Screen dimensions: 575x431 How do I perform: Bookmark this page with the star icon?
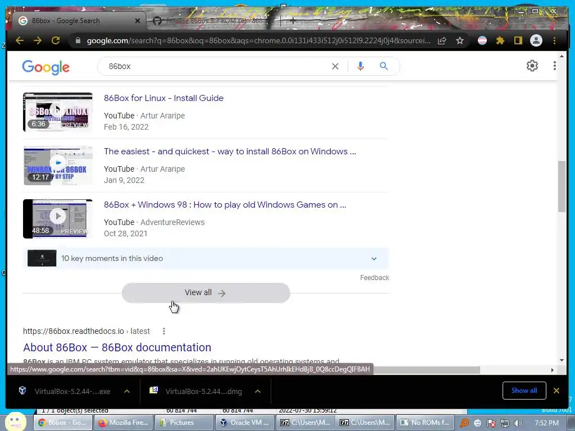point(460,40)
